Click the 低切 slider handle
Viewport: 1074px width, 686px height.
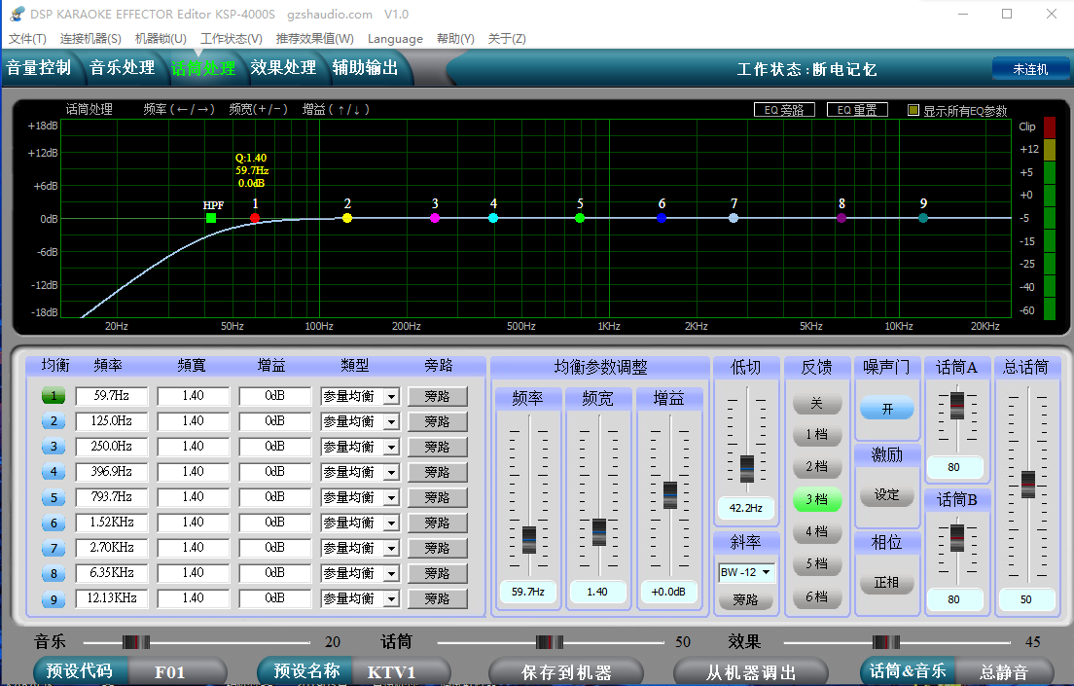point(746,469)
